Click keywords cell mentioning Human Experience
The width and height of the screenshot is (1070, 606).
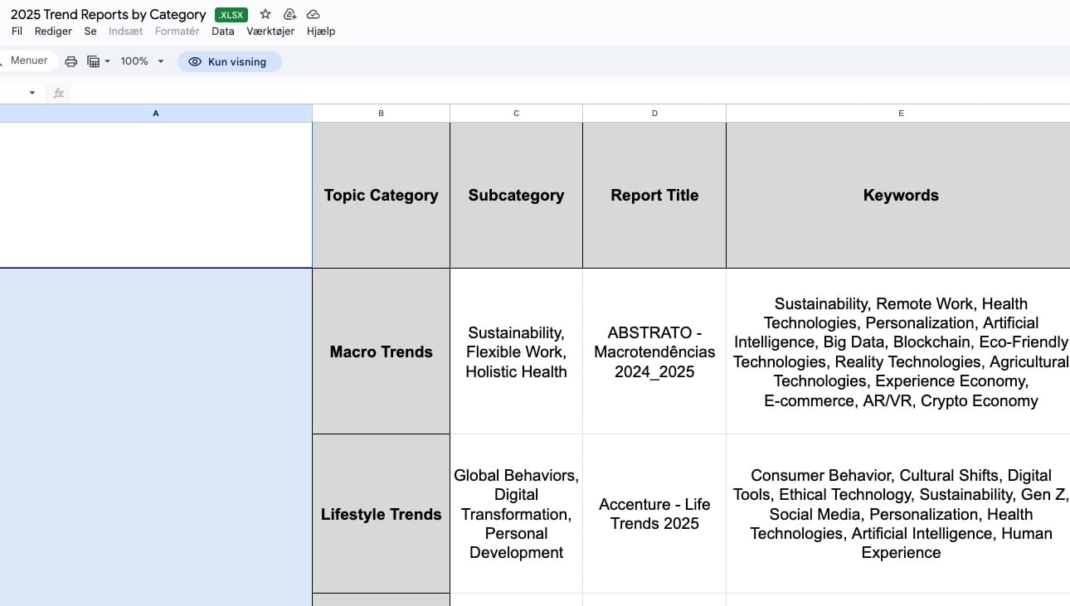click(x=898, y=514)
